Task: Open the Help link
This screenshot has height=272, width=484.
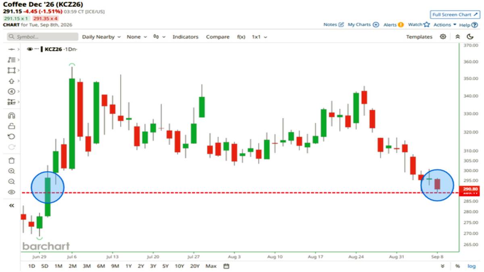Action: point(468,25)
